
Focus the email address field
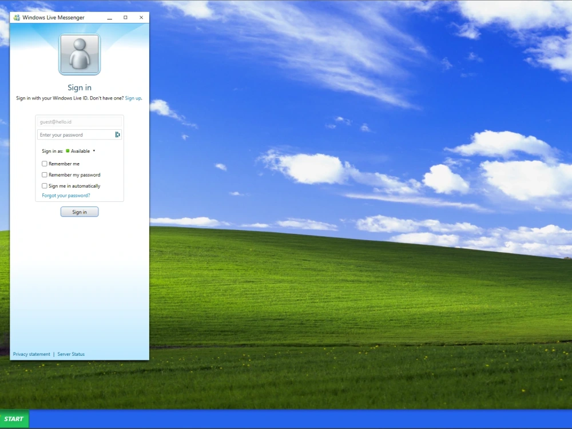pos(80,122)
